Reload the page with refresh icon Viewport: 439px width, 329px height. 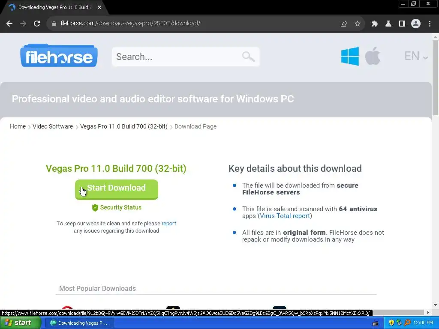point(37,24)
